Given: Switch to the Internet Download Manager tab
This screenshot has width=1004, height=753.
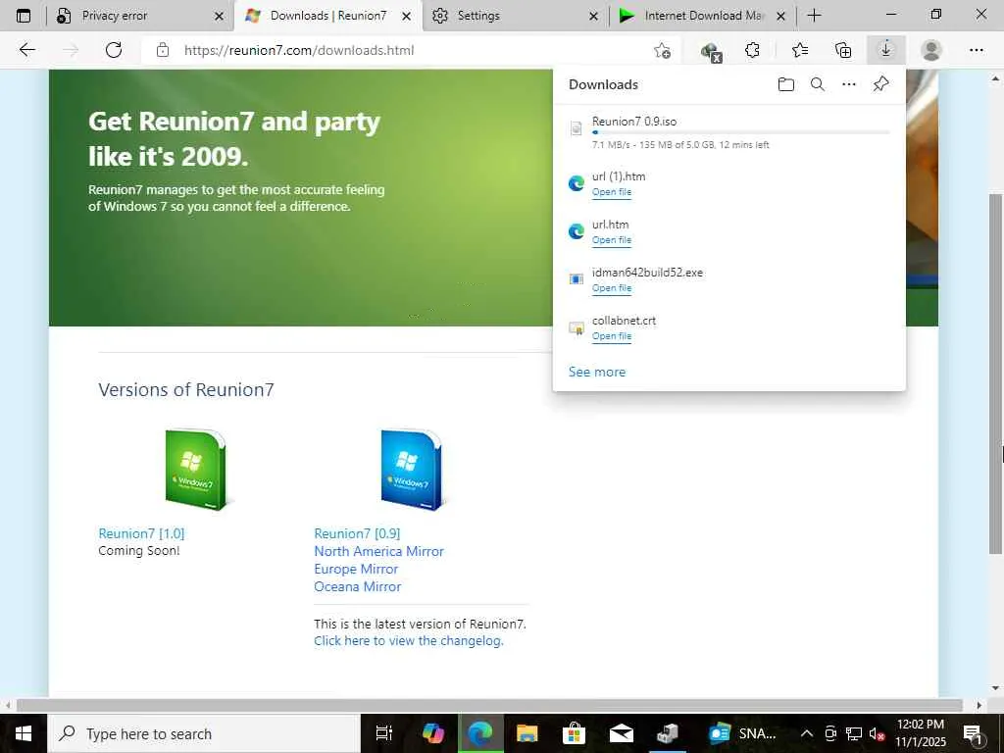Looking at the screenshot, I should pos(704,16).
